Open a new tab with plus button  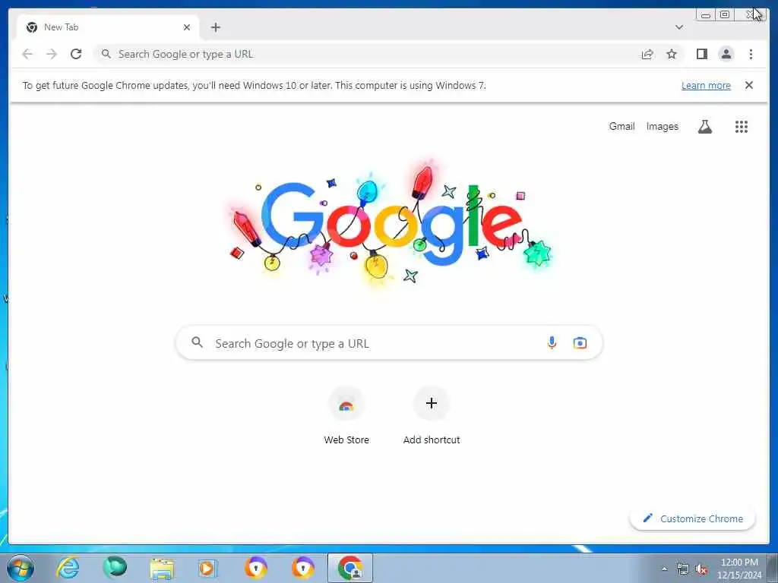point(215,27)
